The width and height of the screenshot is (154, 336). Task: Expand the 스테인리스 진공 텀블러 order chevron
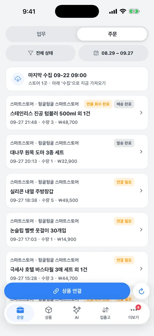[x=141, y=113]
